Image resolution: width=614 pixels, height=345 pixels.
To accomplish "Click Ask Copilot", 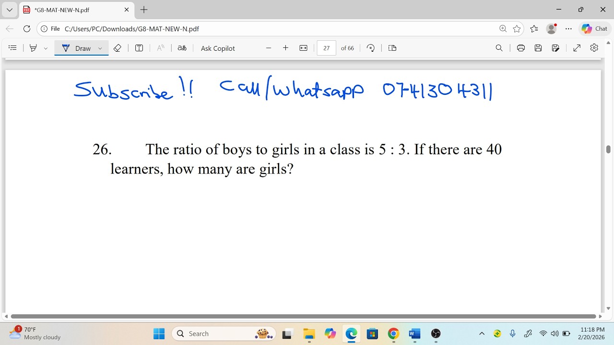I will (218, 48).
